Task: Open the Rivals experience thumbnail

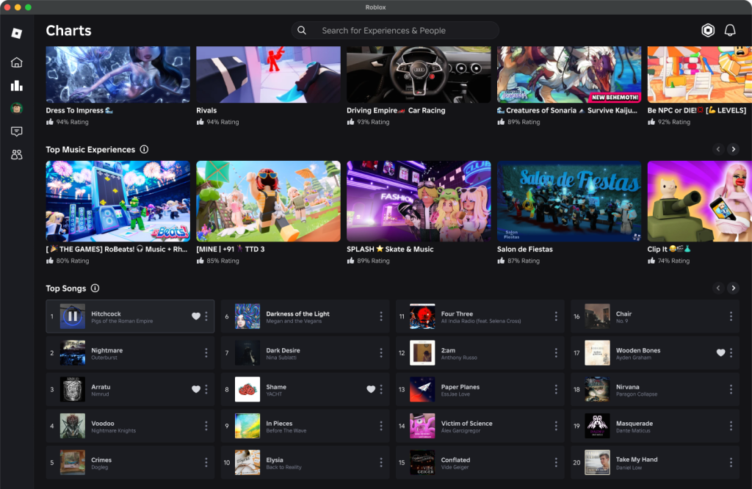Action: [x=268, y=74]
